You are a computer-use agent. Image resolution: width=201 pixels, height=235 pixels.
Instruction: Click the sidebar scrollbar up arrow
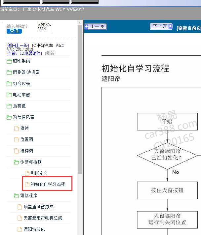point(80,23)
